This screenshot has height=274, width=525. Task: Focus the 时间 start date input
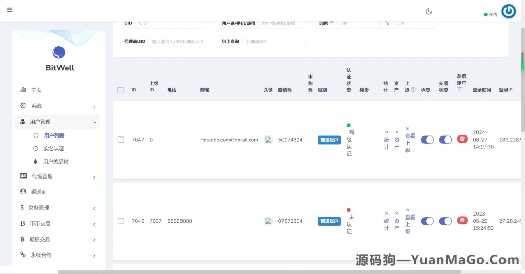click(x=358, y=23)
